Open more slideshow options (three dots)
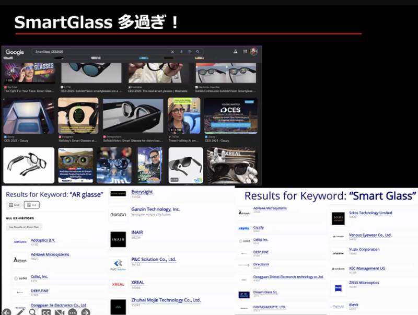Image resolution: width=418 pixels, height=315 pixels. click(73, 312)
